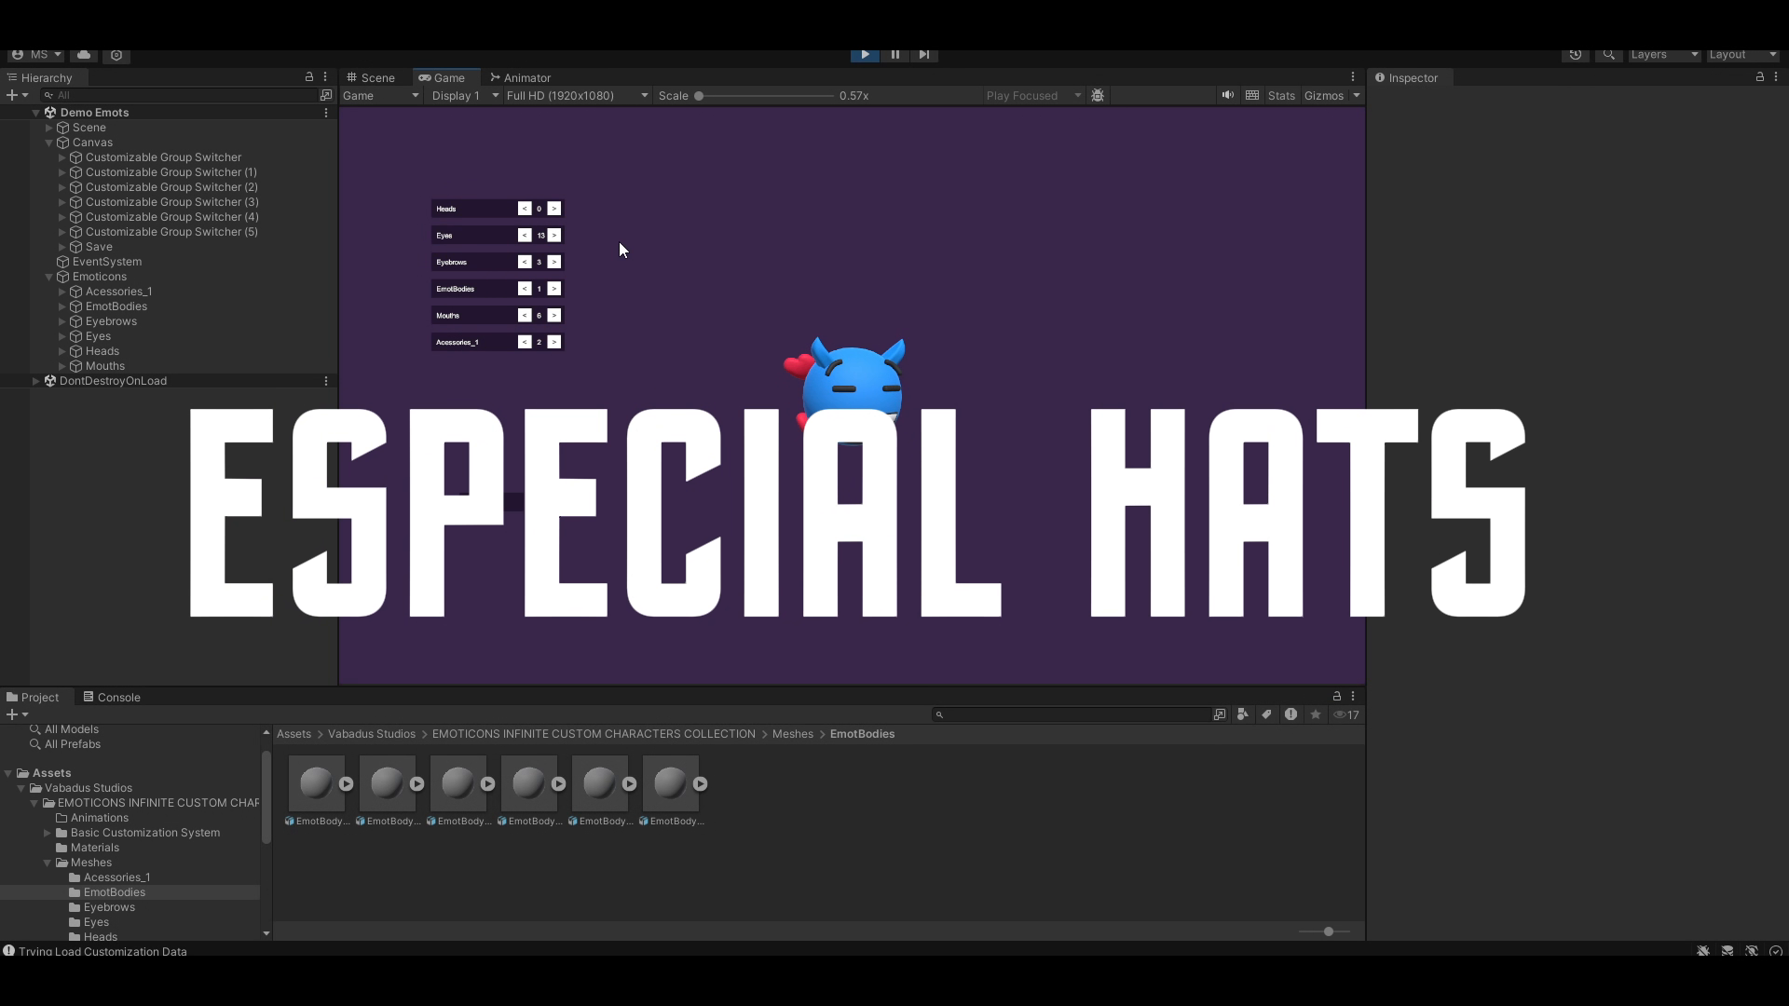The width and height of the screenshot is (1789, 1006).
Task: Expand the Scene object in Hierarchy
Action: tap(49, 128)
